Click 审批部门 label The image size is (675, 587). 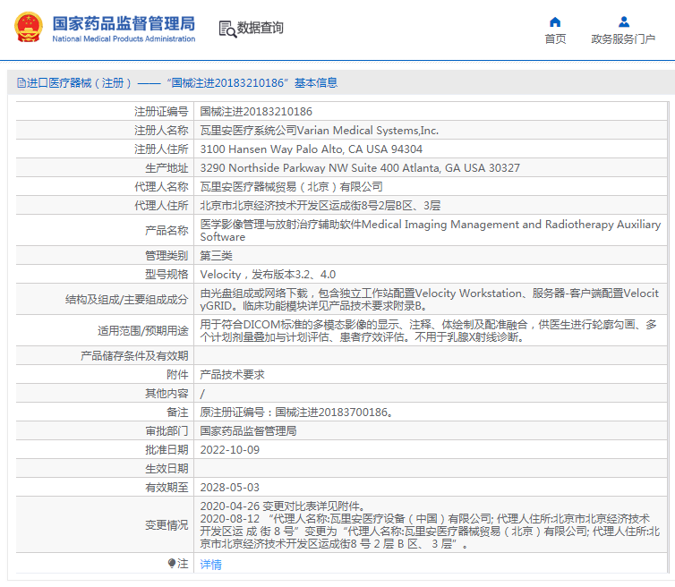pos(167,430)
